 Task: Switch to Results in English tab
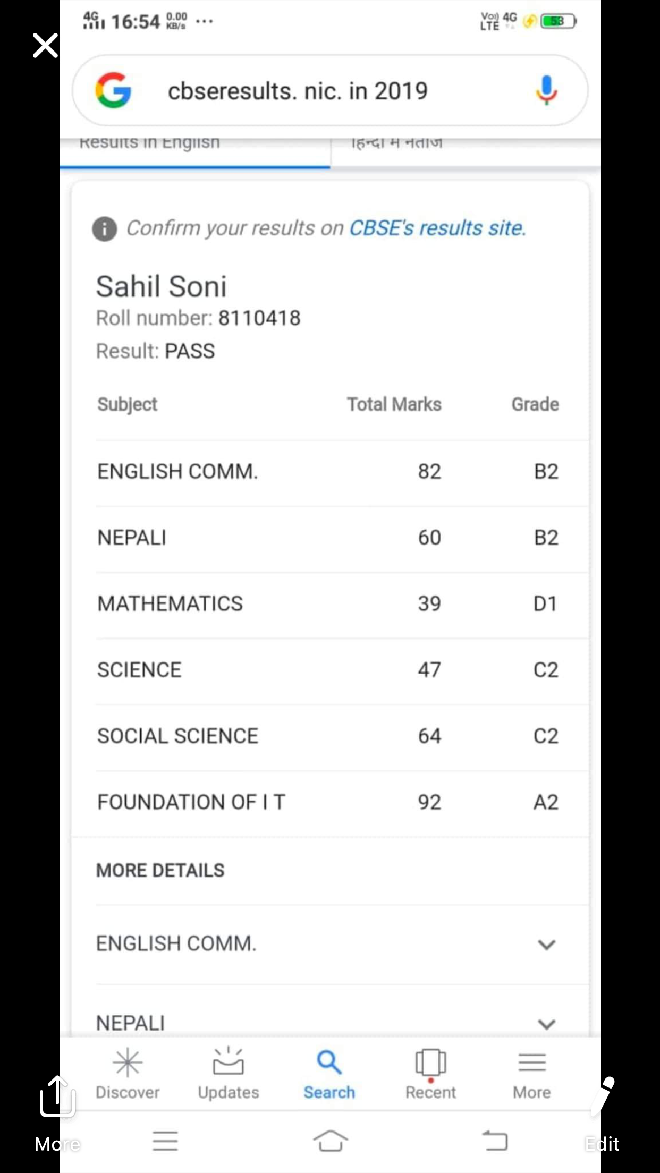click(194, 146)
